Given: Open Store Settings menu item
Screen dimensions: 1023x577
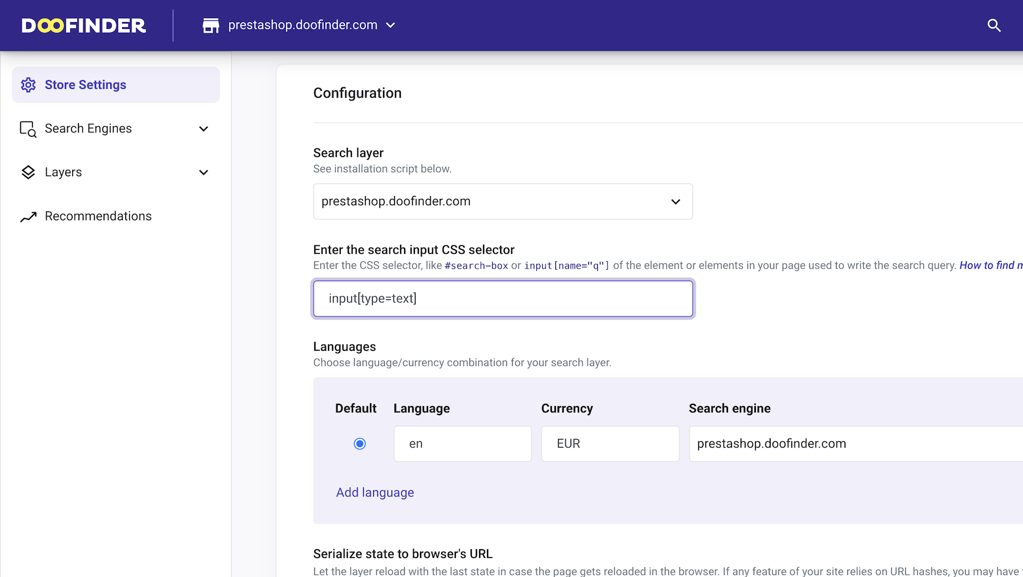Looking at the screenshot, I should tap(116, 85).
